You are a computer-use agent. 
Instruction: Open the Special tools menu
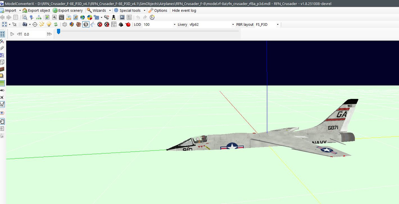(x=127, y=10)
